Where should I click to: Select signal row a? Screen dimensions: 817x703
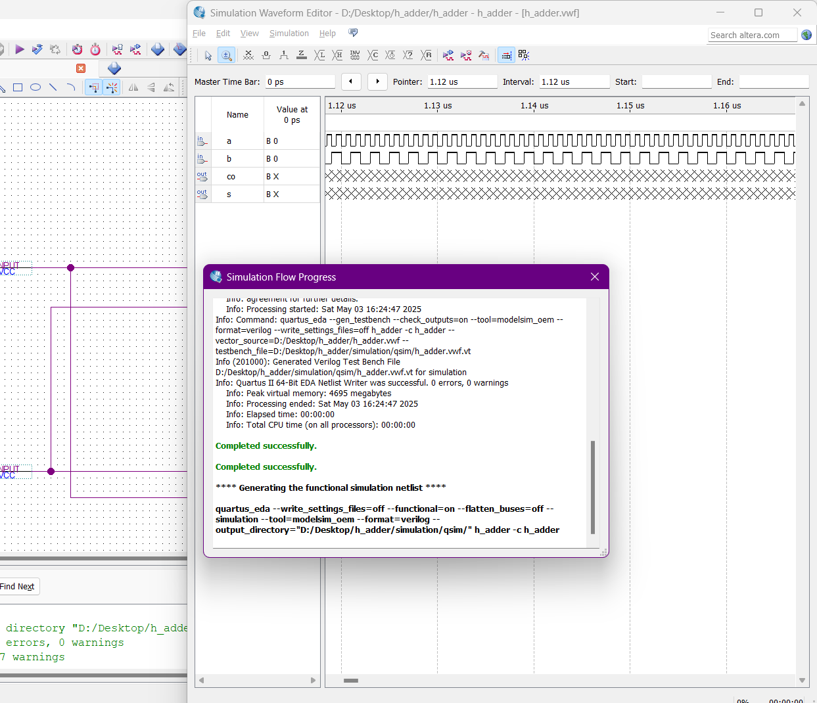point(258,141)
